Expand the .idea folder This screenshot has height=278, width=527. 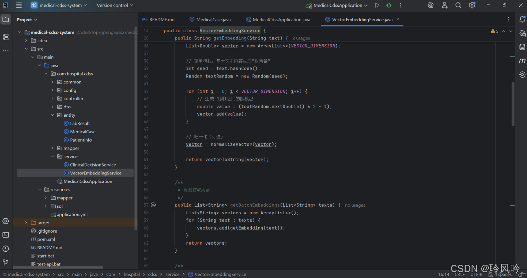(26, 41)
